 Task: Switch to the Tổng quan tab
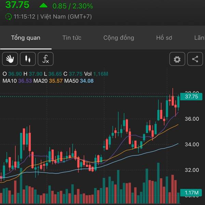pos(26,38)
